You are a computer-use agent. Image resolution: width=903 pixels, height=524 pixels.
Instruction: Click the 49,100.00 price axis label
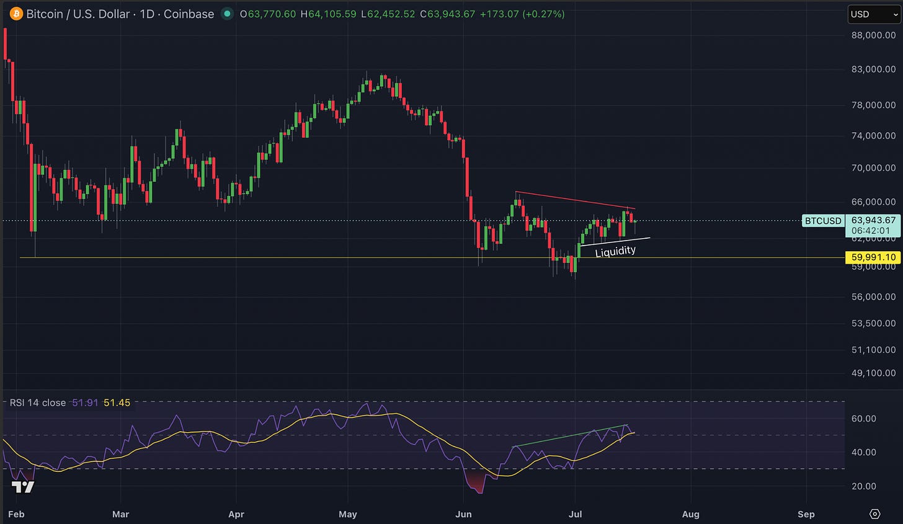pos(873,373)
